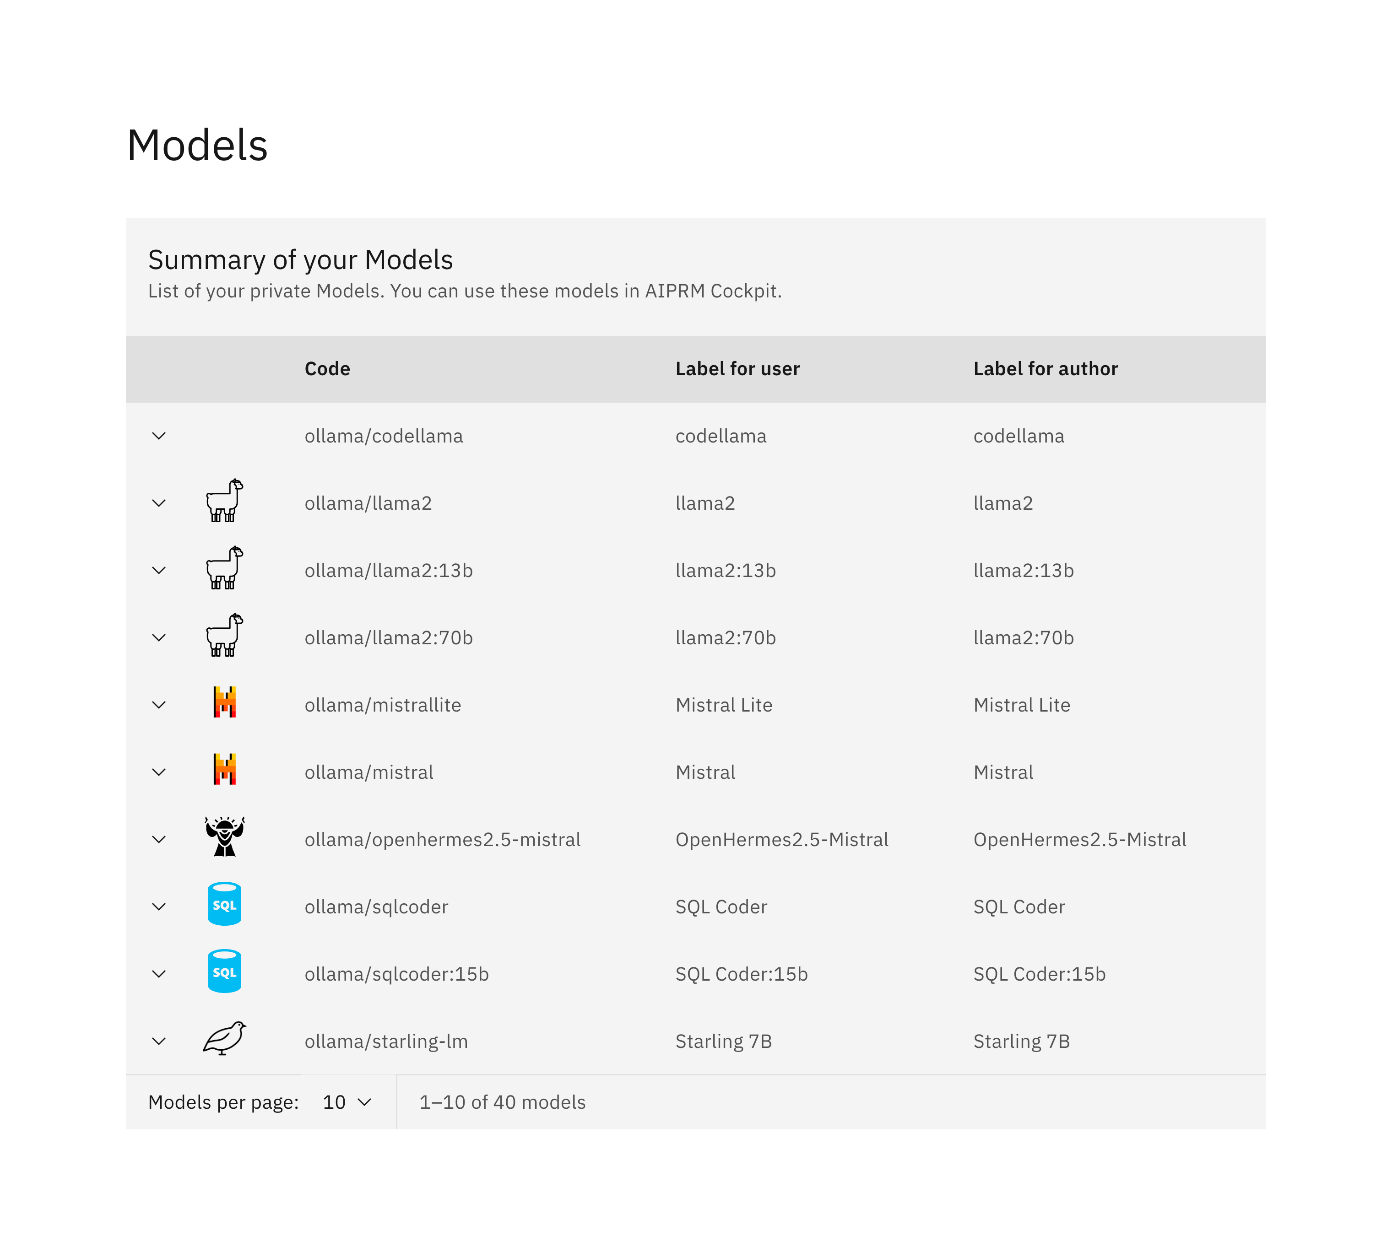Click the Mistral logo beside ollama/mistrallite
The image size is (1387, 1252).
point(224,702)
